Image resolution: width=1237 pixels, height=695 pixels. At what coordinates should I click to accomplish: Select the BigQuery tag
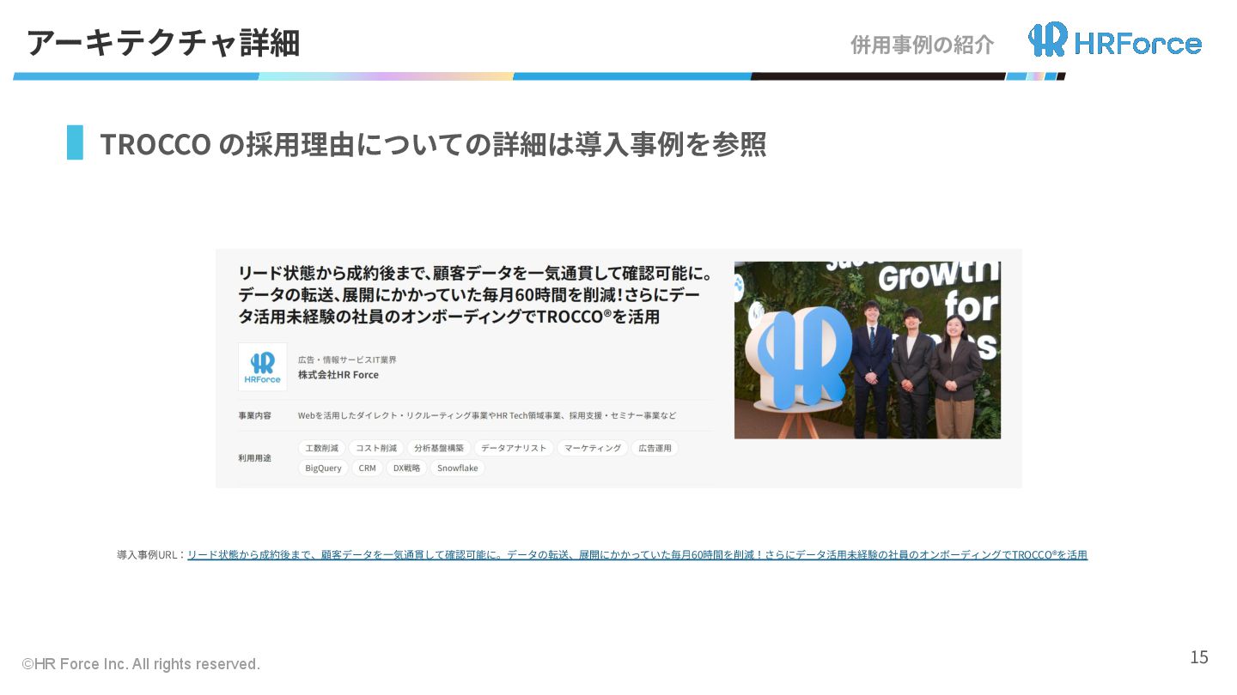(x=323, y=468)
